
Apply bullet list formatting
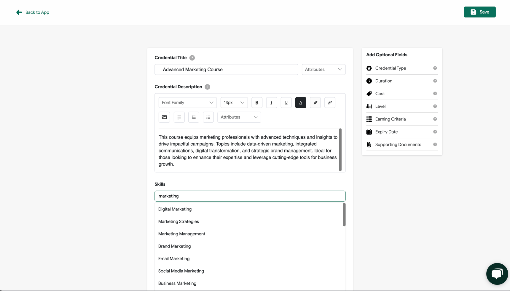coord(208,117)
